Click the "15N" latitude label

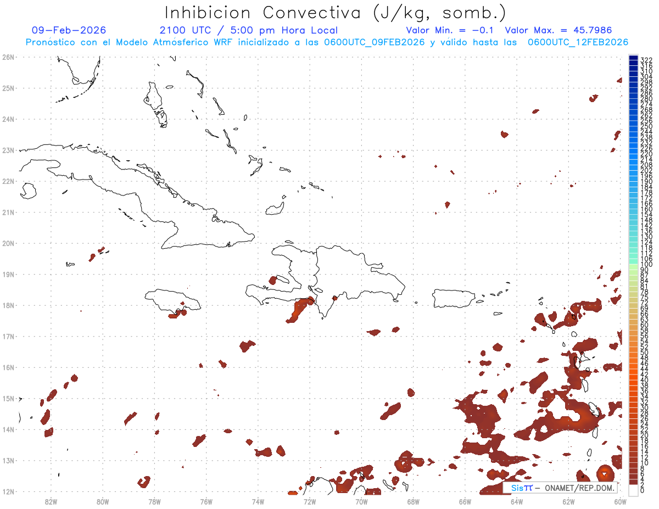pos(8,398)
